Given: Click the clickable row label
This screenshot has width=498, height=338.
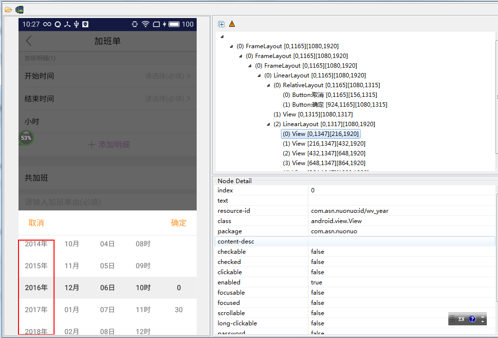Looking at the screenshot, I should (230, 272).
